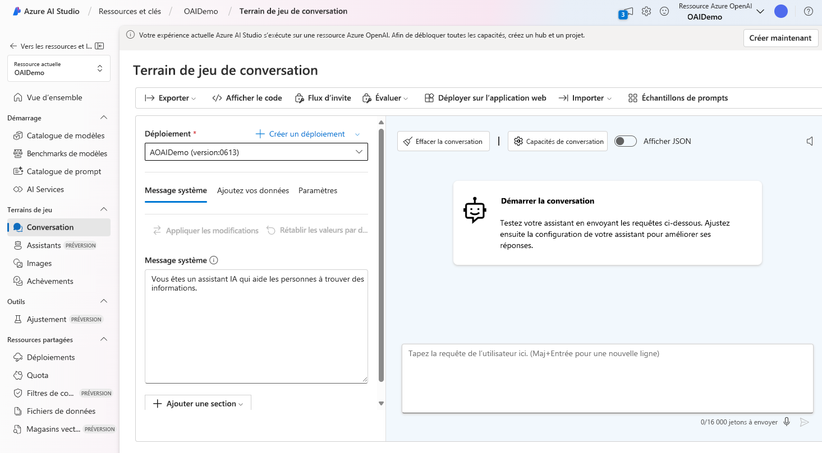
Task: Click the scrollbar down arrow
Action: click(x=382, y=403)
